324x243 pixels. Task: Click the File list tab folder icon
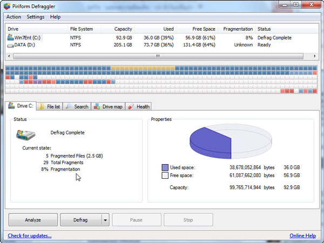click(x=41, y=106)
